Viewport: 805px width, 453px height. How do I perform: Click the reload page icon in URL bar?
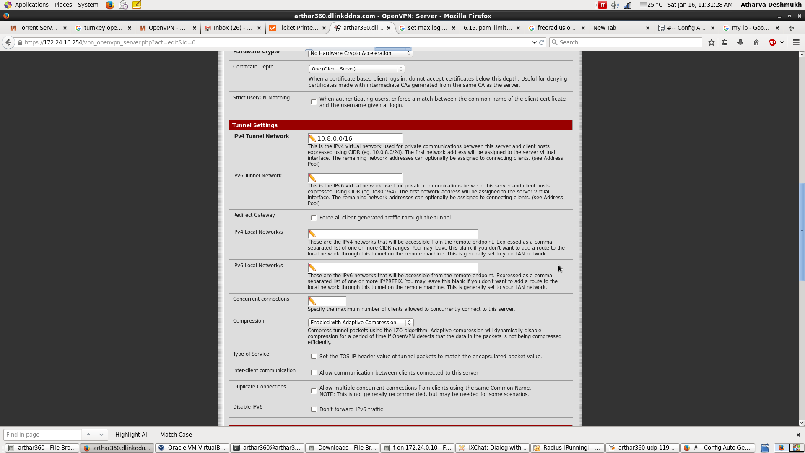coord(541,42)
